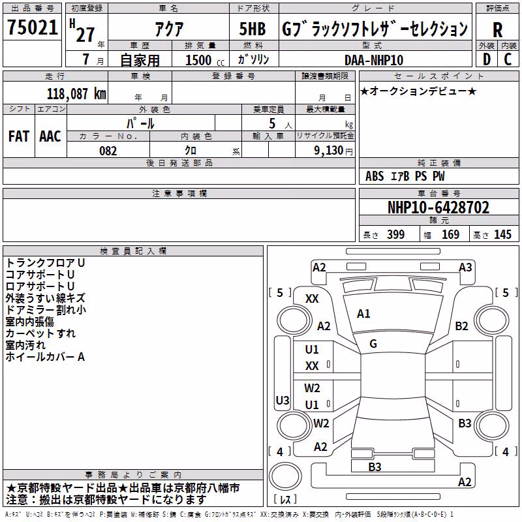Click front right wheel circle
The height and width of the screenshot is (522, 522).
492,321
